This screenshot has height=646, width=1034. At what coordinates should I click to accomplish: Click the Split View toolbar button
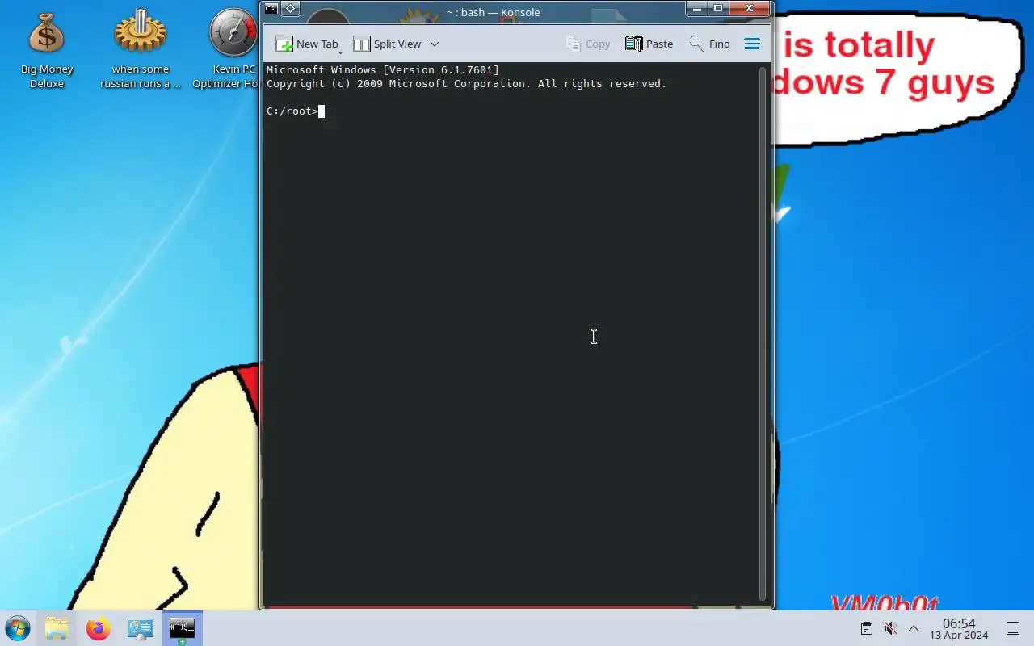pos(387,44)
